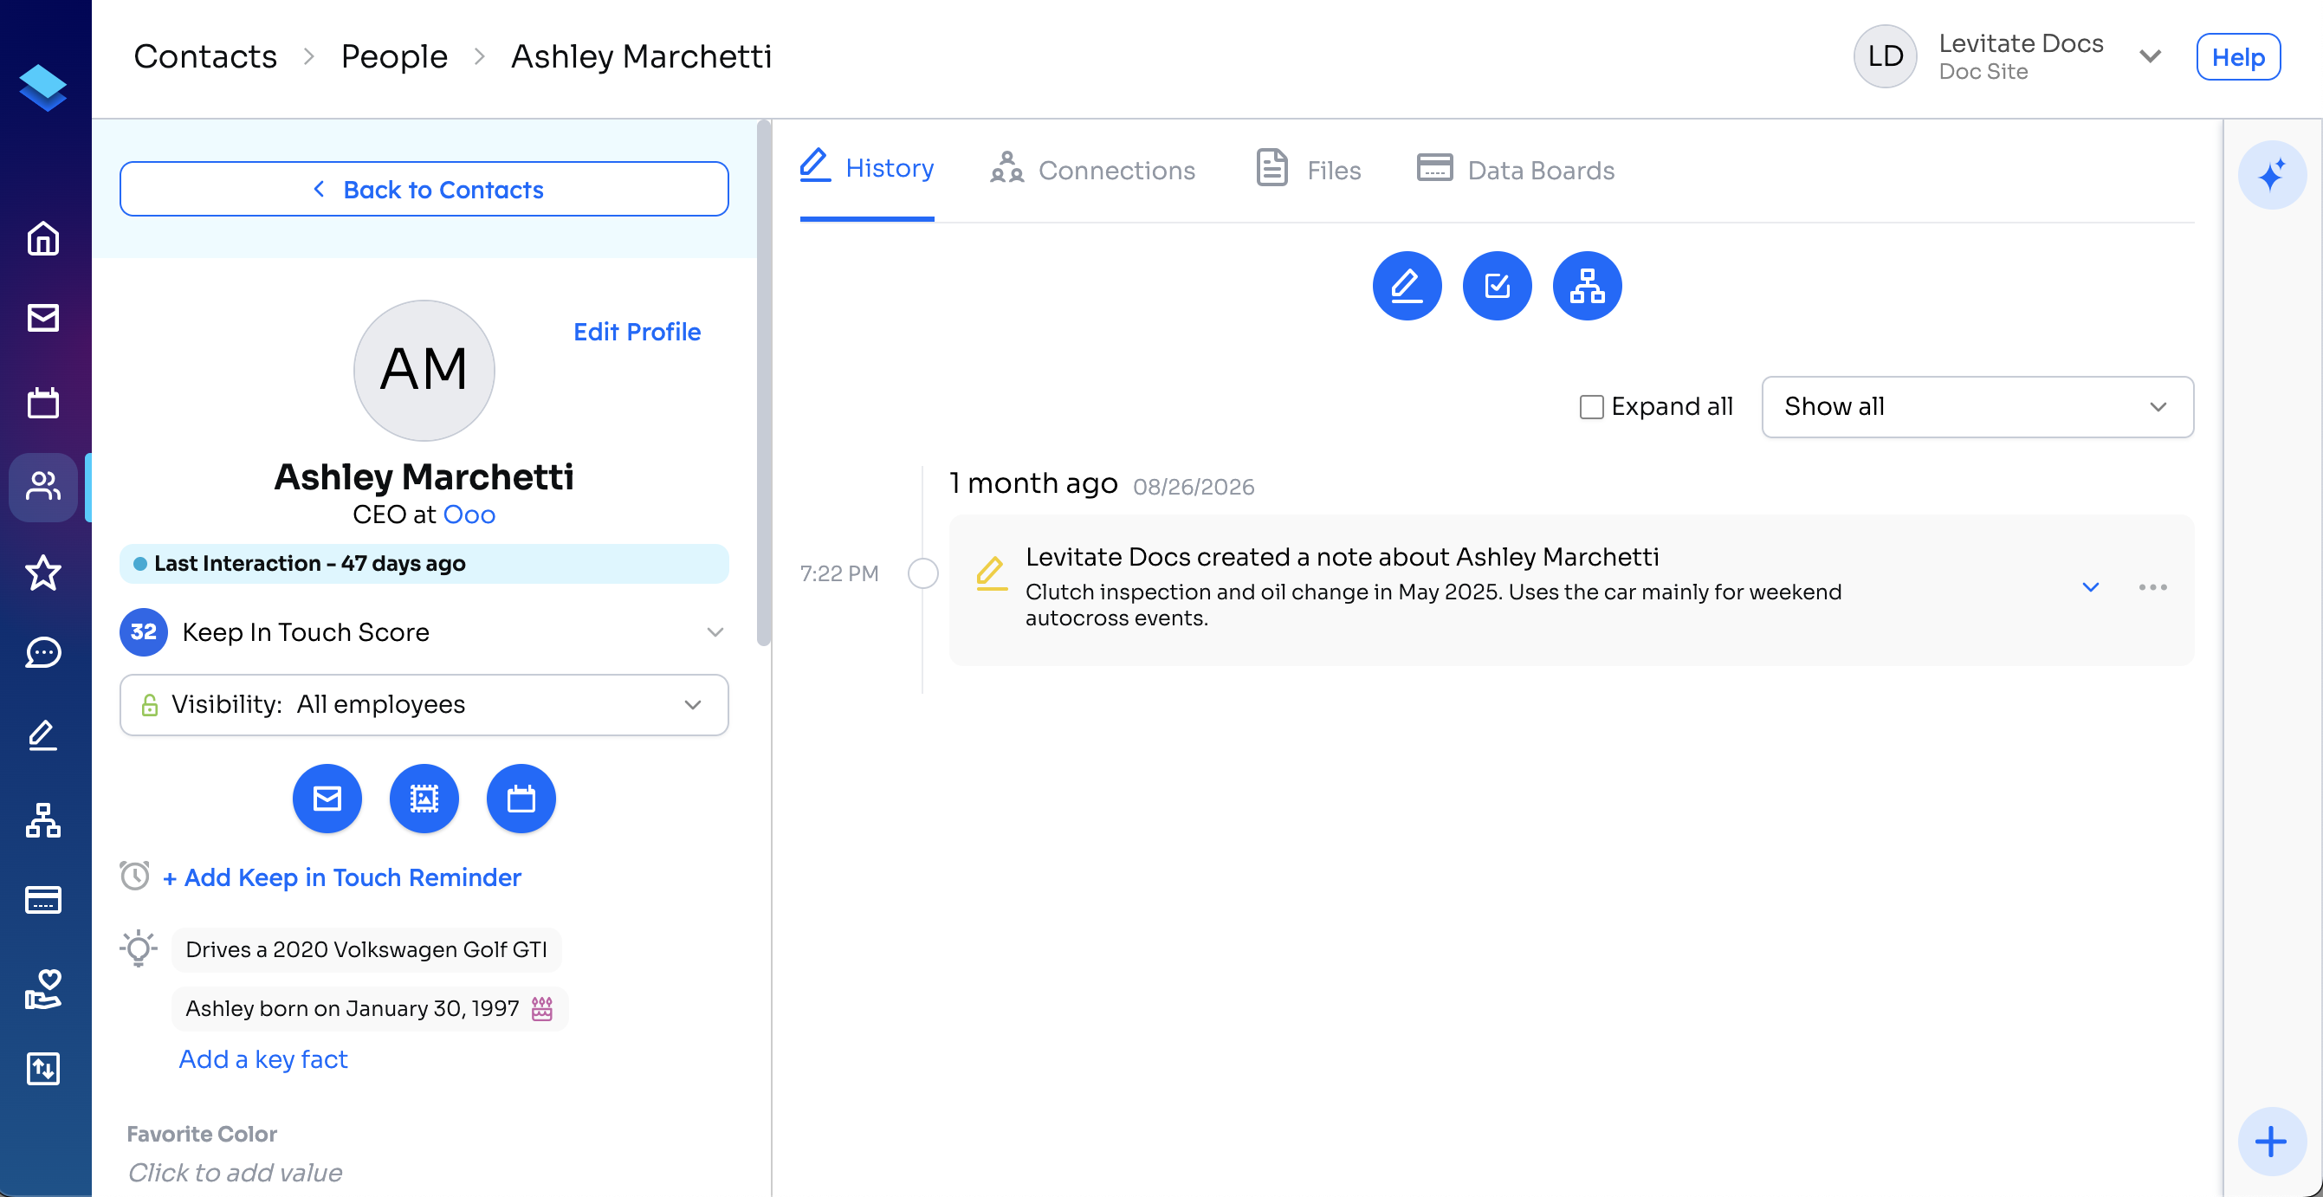Open the three-dot menu on the note
This screenshot has height=1197, width=2323.
click(2152, 587)
